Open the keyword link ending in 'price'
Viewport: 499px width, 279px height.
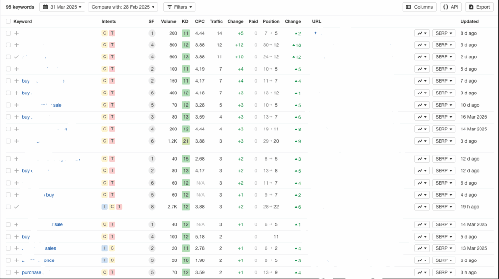coord(49,260)
